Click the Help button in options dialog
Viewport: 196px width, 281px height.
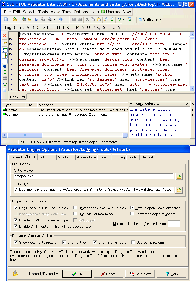tap(172, 274)
